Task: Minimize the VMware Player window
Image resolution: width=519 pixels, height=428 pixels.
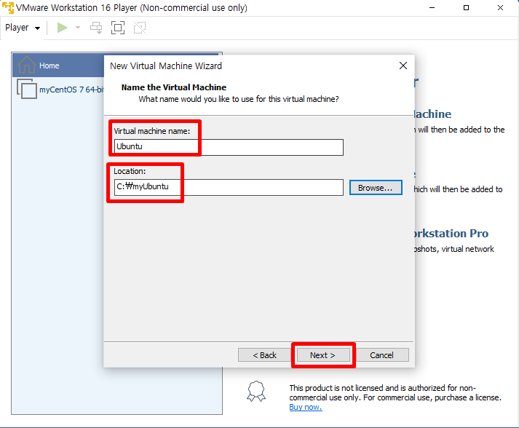Action: tap(432, 7)
